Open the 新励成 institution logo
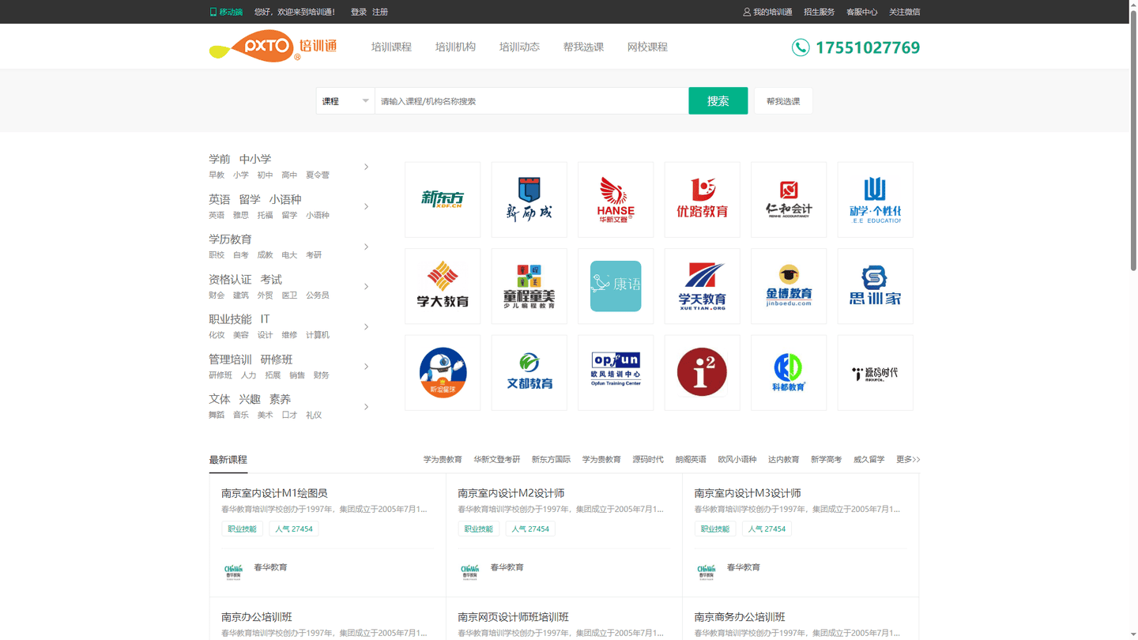 [x=529, y=200]
